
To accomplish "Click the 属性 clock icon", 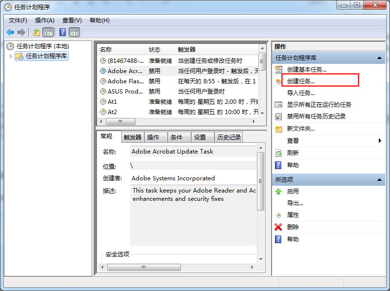I will pyautogui.click(x=278, y=215).
